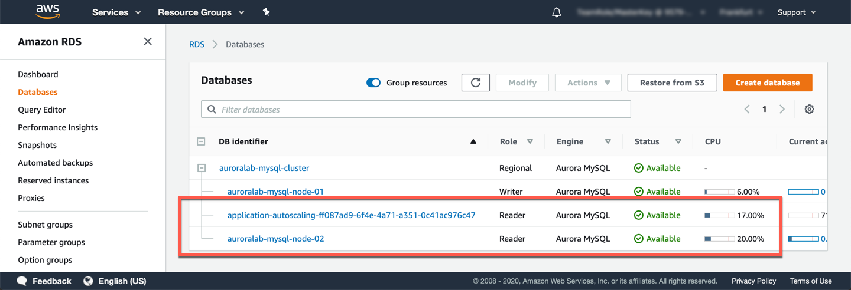Open the AWS home logo
The height and width of the screenshot is (290, 851).
coord(48,12)
